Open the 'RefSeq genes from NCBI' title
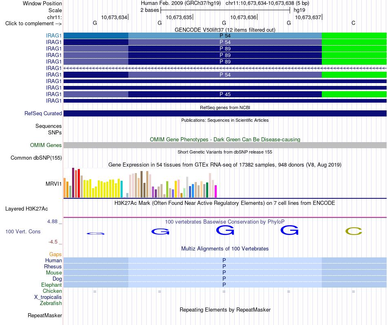The height and width of the screenshot is (325, 387). point(225,108)
